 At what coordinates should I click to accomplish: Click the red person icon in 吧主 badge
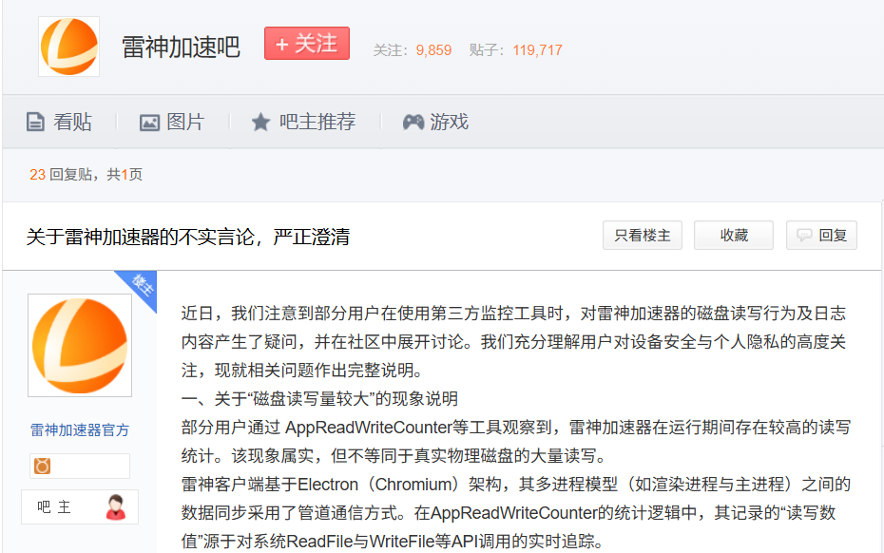pos(116,507)
